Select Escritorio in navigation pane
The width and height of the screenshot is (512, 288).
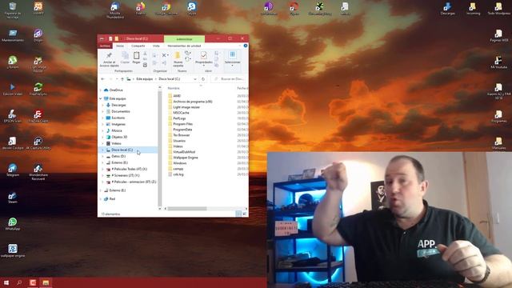118,118
